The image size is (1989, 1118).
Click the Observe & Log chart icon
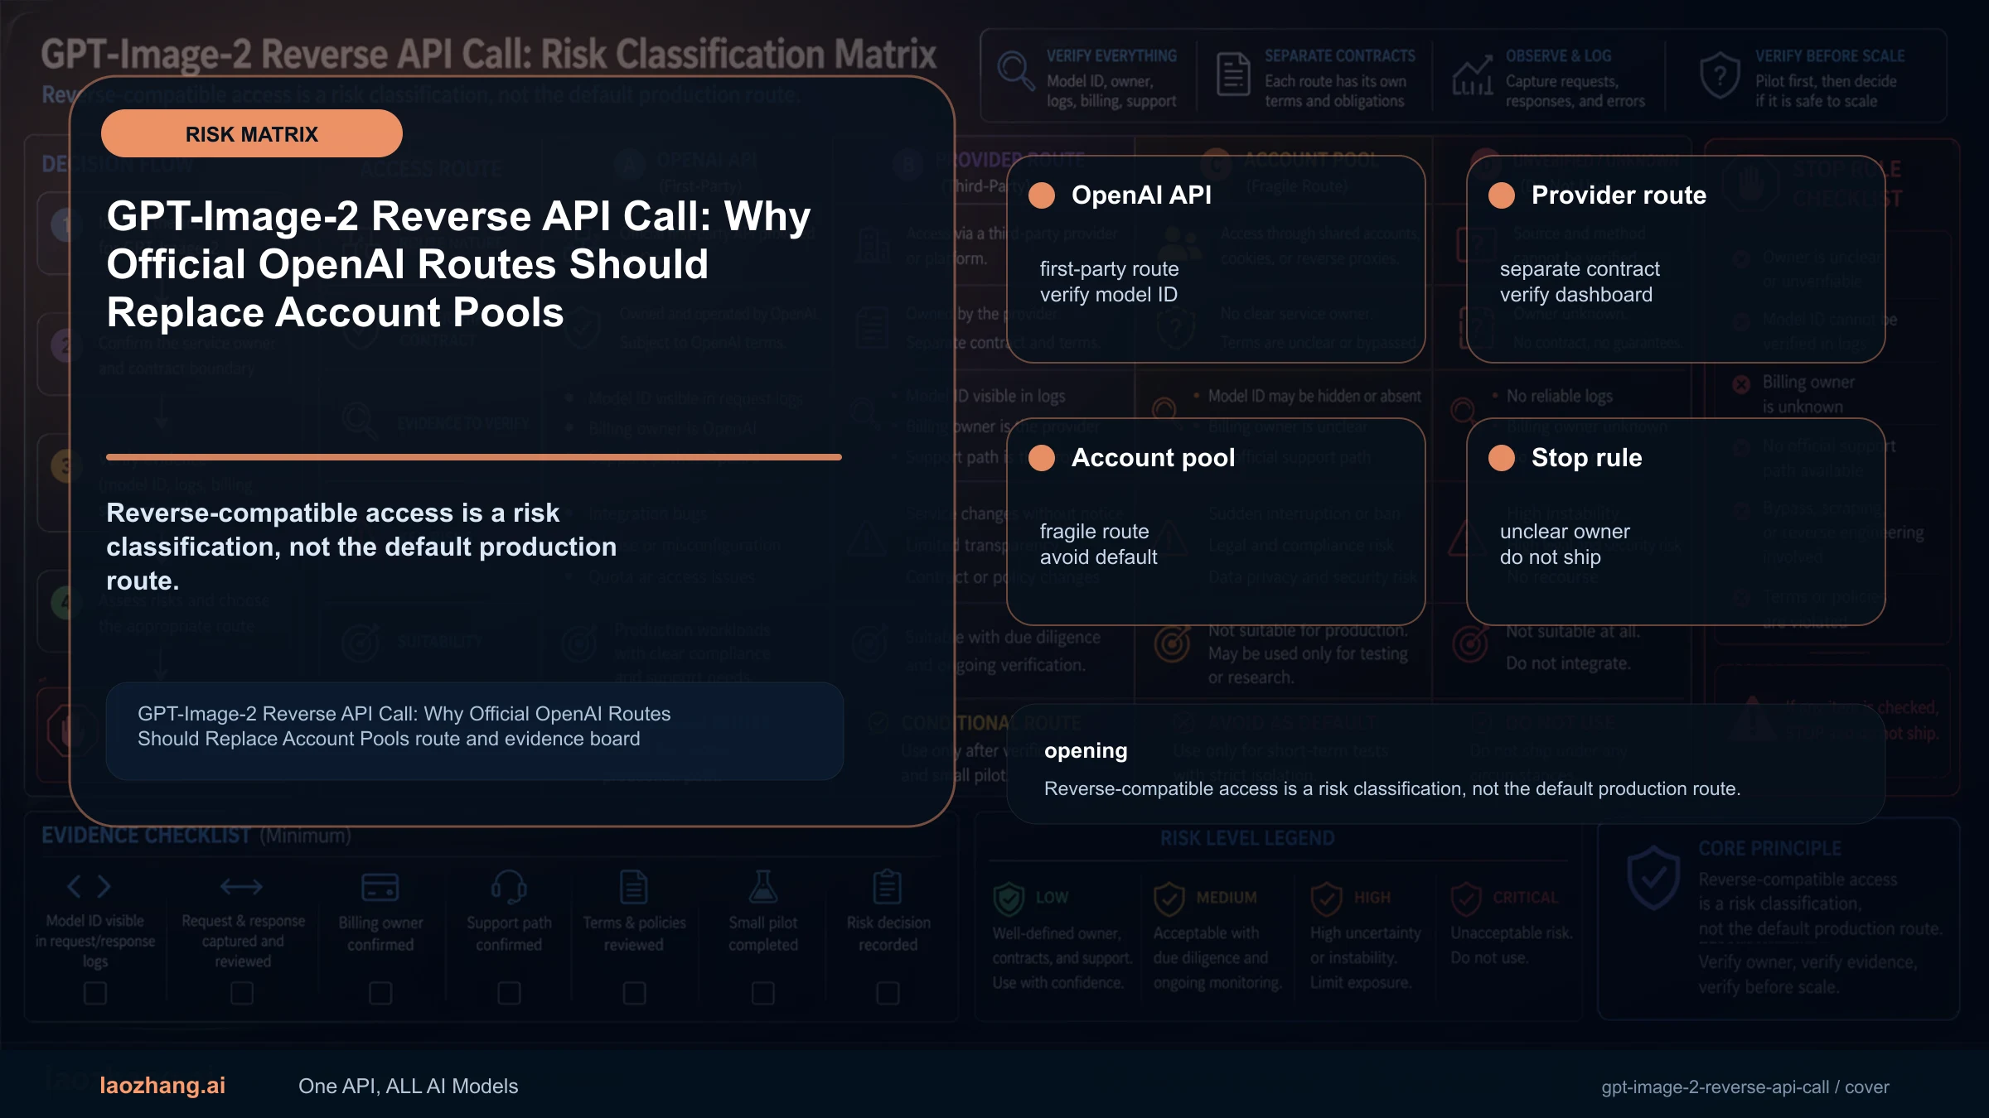(x=1473, y=76)
